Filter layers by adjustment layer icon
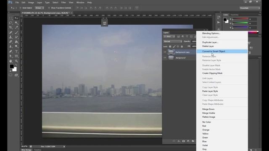The width and height of the screenshot is (269, 151). [x=183, y=36]
